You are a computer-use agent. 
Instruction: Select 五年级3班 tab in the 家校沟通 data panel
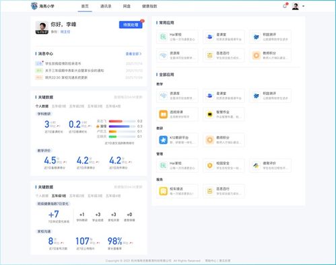(x=95, y=196)
